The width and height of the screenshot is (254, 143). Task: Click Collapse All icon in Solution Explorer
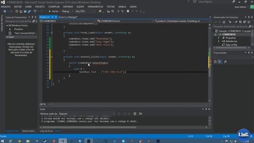click(244, 22)
